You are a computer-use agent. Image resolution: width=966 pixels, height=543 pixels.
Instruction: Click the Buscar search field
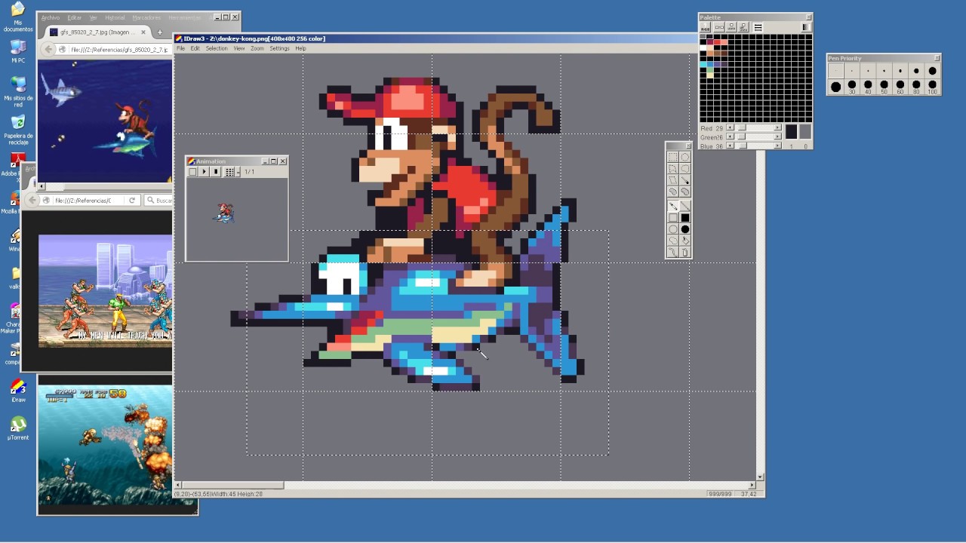click(158, 201)
